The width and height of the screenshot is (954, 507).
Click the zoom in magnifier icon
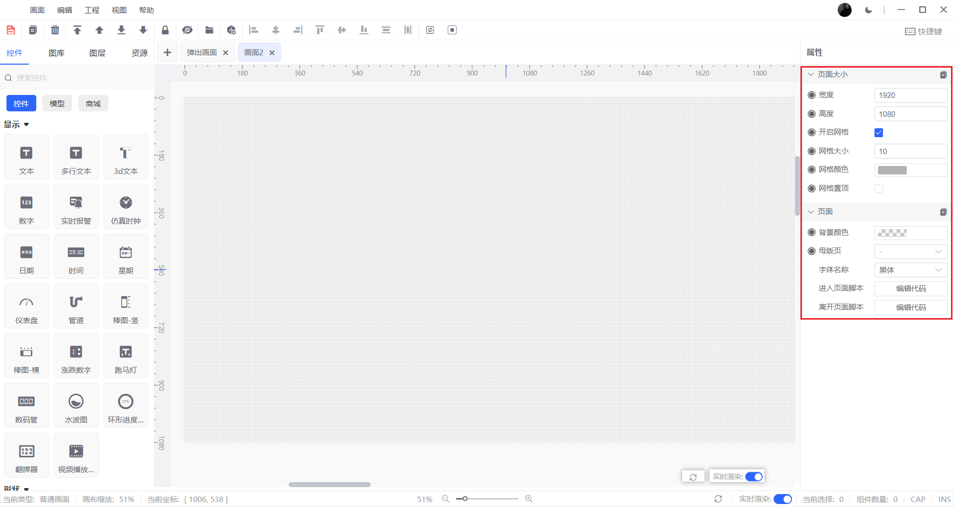529,499
